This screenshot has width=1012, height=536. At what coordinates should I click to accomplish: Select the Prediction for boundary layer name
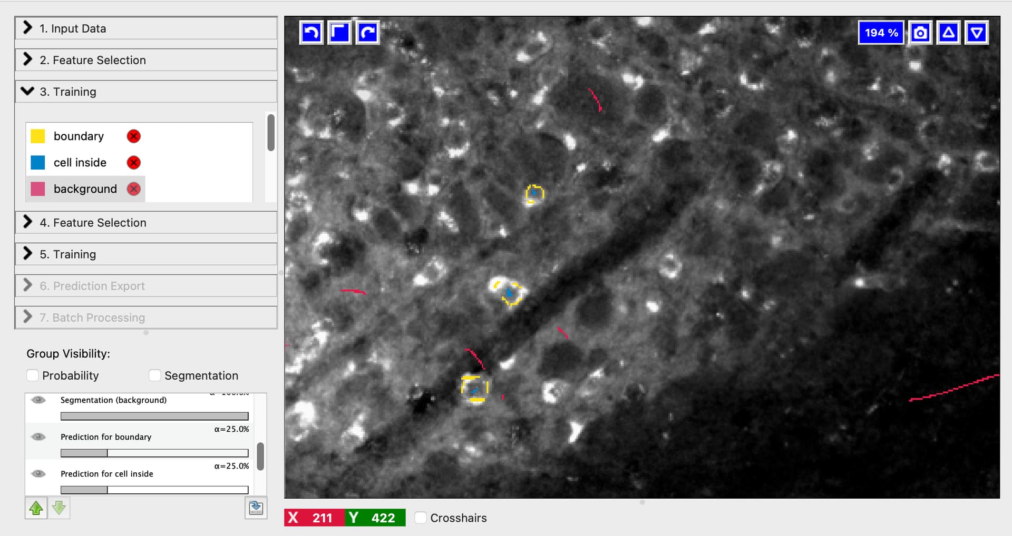106,437
